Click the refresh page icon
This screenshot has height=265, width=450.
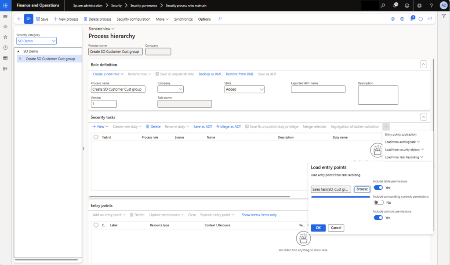[421, 19]
